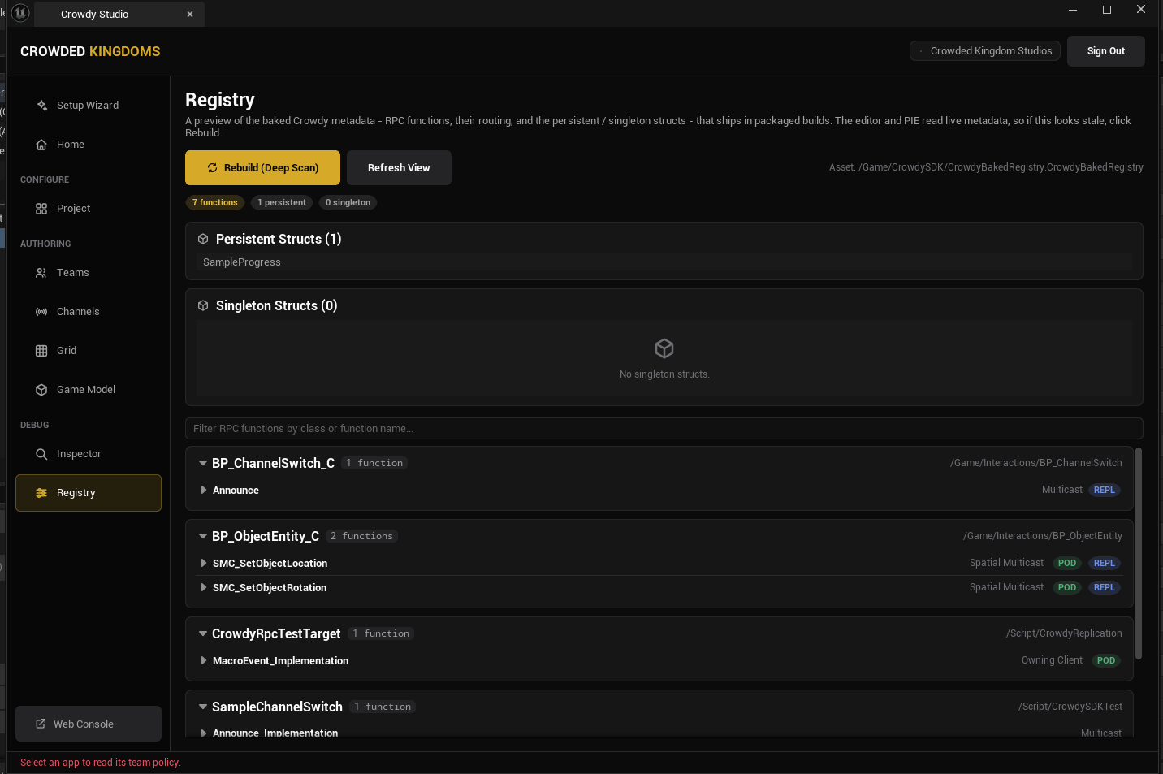Viewport: 1163px width, 774px height.
Task: Go to Home in sidebar
Action: click(x=89, y=145)
